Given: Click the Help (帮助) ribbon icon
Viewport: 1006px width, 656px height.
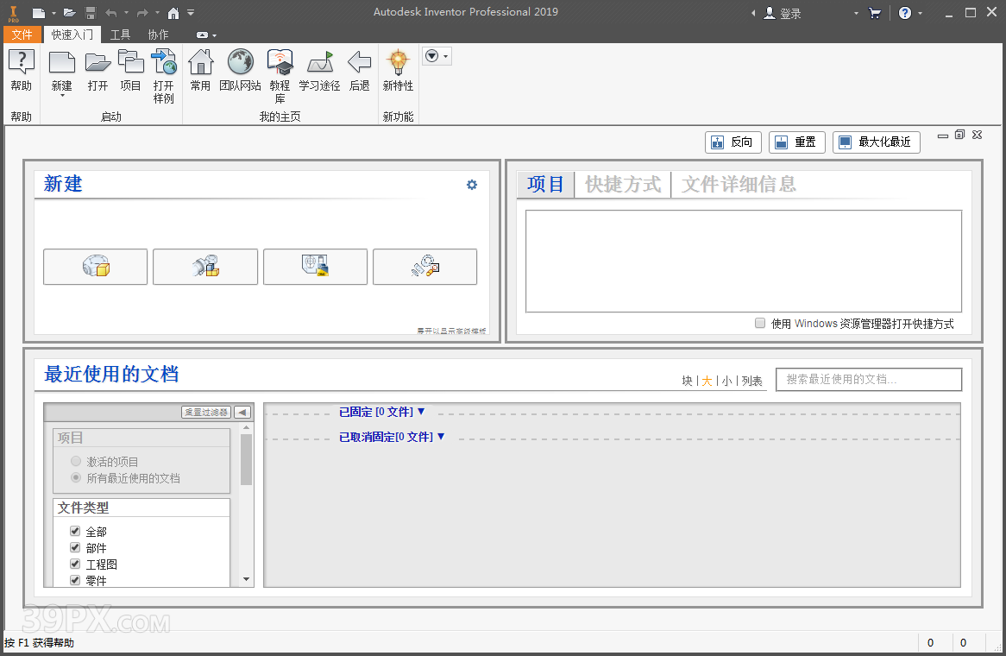Looking at the screenshot, I should tap(21, 63).
